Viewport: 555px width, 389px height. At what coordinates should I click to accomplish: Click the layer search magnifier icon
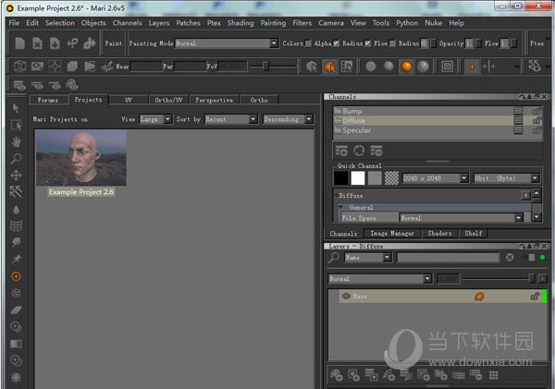tap(335, 258)
